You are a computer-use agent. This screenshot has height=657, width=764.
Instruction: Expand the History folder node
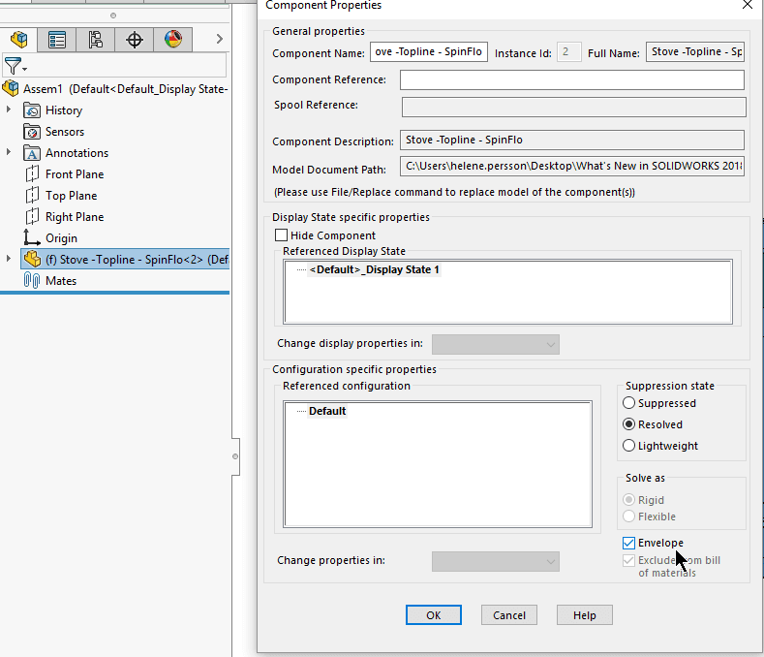point(9,110)
